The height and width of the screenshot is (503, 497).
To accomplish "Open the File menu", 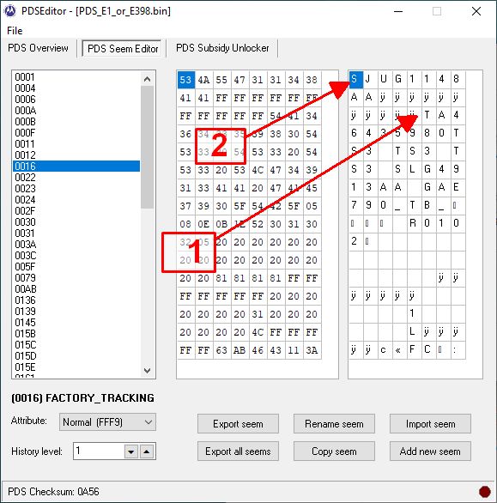I will 15,31.
